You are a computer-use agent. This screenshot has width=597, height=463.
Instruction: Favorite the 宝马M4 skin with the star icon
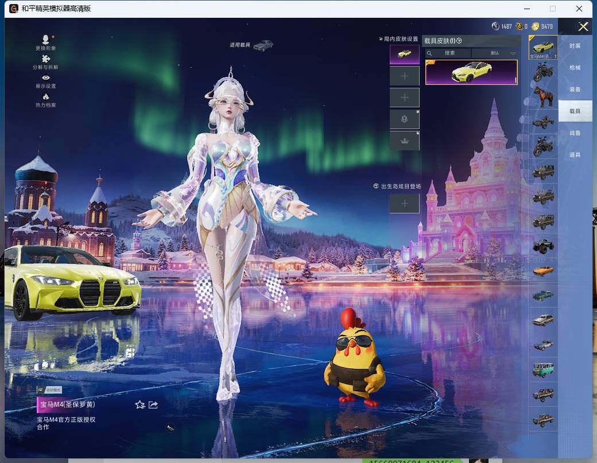pos(140,405)
